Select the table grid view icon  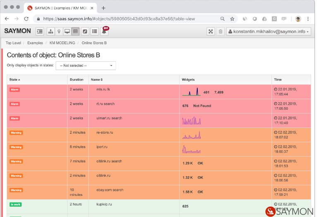click(75, 31)
